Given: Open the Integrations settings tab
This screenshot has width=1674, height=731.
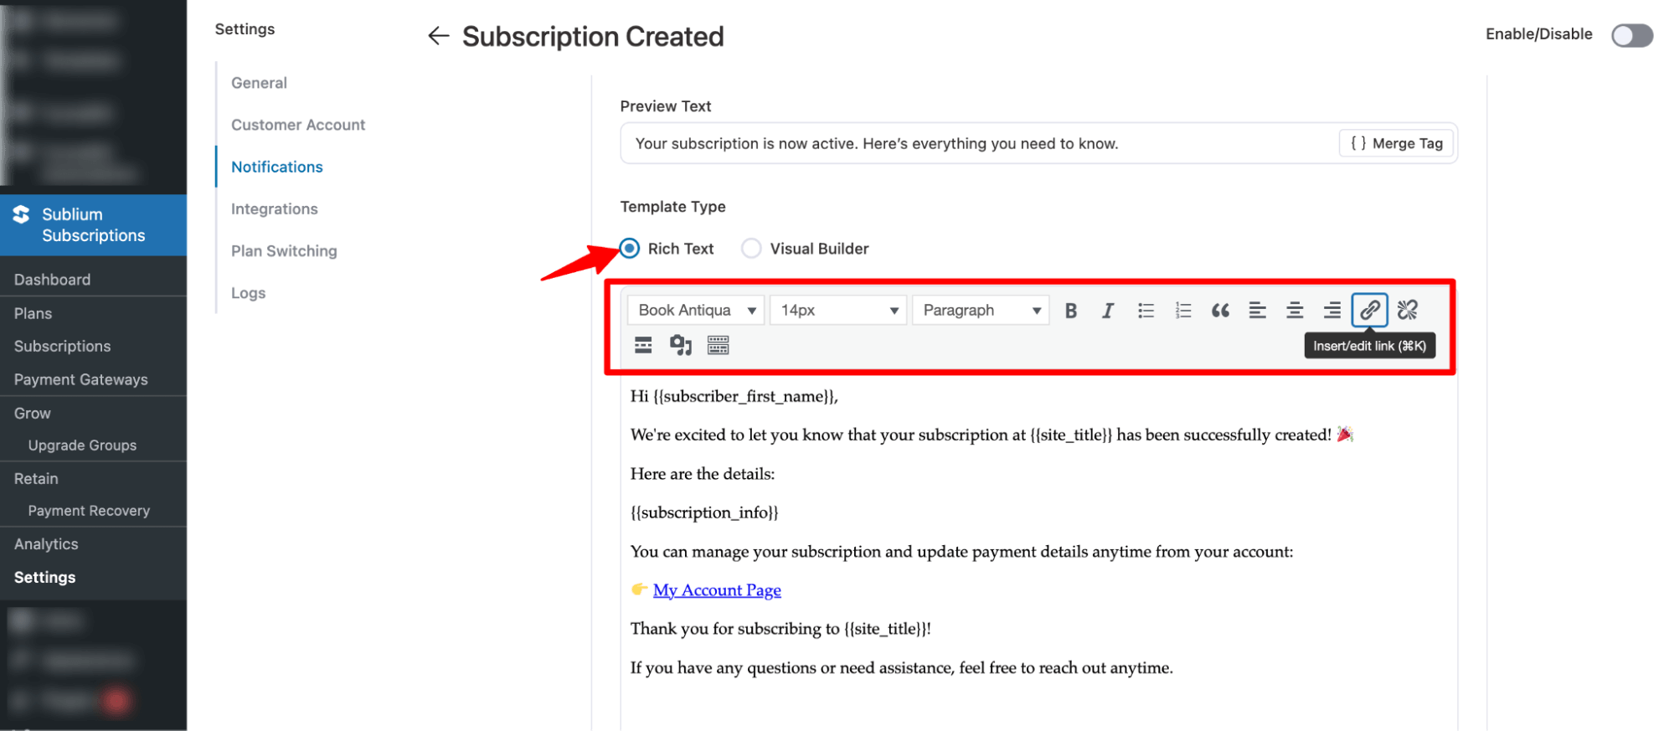Looking at the screenshot, I should point(274,209).
